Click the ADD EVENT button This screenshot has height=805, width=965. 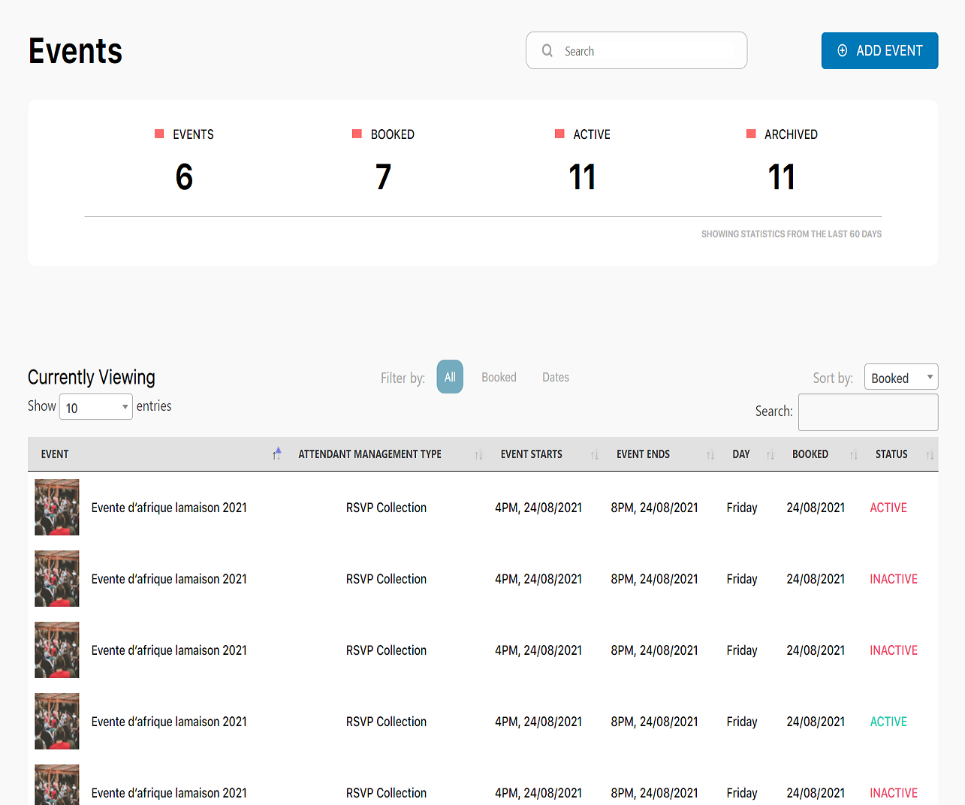(x=879, y=50)
